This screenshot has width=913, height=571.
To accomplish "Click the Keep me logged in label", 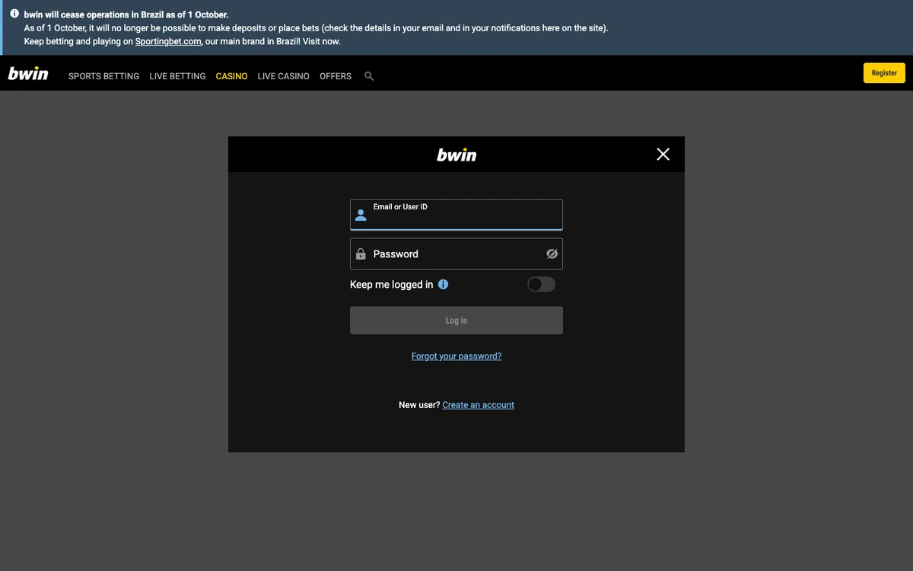I will coord(391,285).
